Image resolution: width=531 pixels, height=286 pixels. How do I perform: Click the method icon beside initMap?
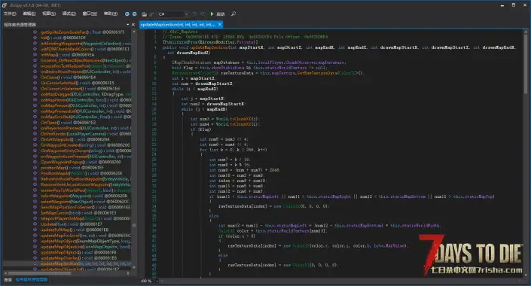point(35,54)
